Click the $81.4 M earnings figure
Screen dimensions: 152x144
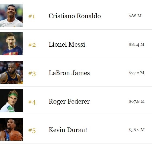[137, 44]
